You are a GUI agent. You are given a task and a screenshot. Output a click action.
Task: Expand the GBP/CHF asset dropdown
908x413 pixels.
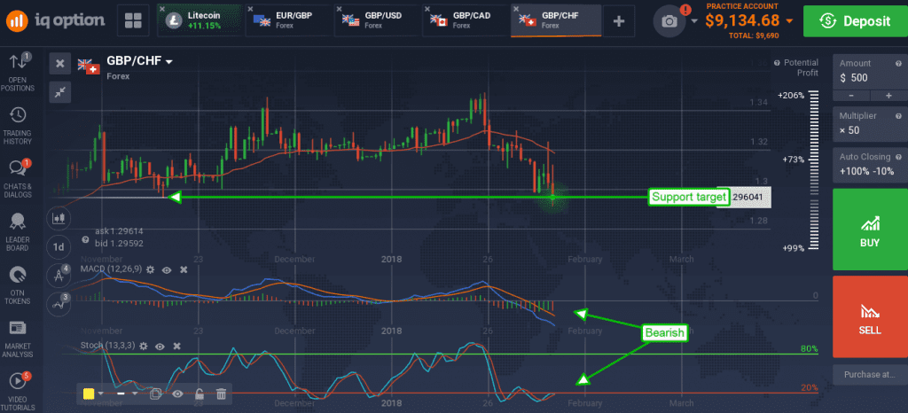169,62
